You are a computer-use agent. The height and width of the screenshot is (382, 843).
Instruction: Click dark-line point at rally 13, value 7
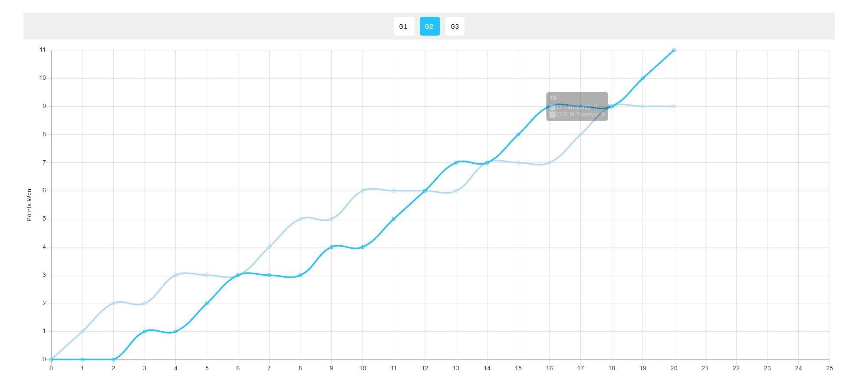[x=456, y=163]
